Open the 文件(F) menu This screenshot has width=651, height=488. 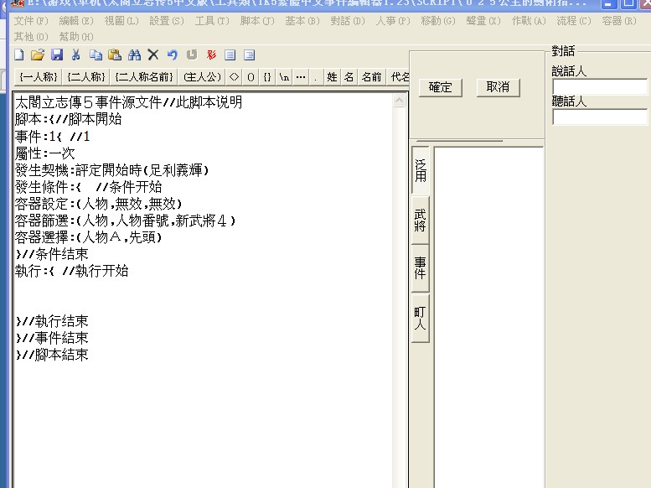pyautogui.click(x=31, y=21)
